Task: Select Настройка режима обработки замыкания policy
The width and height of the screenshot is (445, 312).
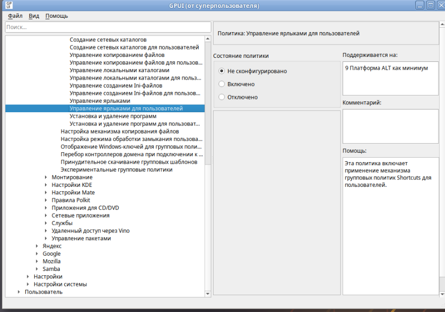Action: [x=132, y=139]
